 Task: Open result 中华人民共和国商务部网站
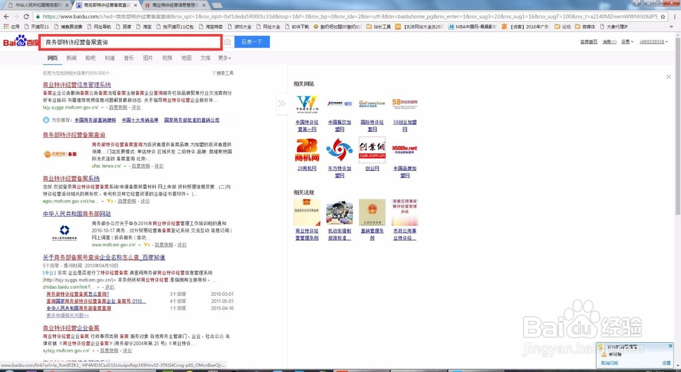coord(77,214)
